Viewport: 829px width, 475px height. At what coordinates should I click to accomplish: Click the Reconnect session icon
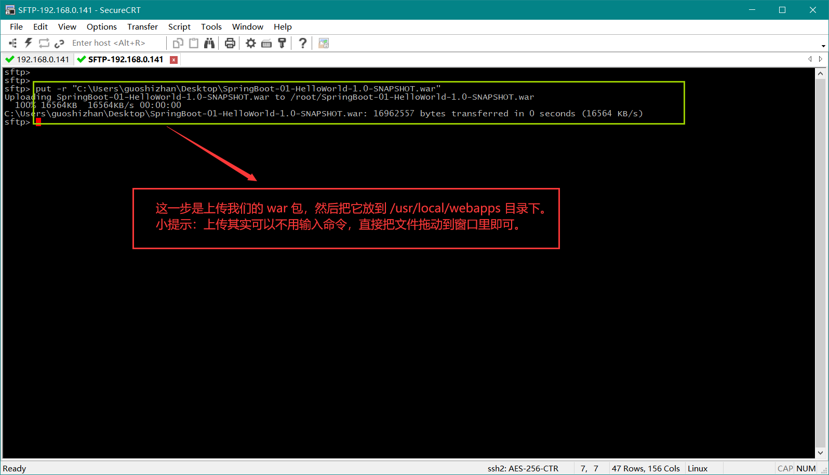[x=44, y=43]
